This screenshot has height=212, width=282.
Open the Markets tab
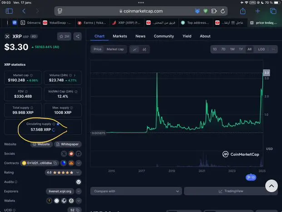point(120,36)
